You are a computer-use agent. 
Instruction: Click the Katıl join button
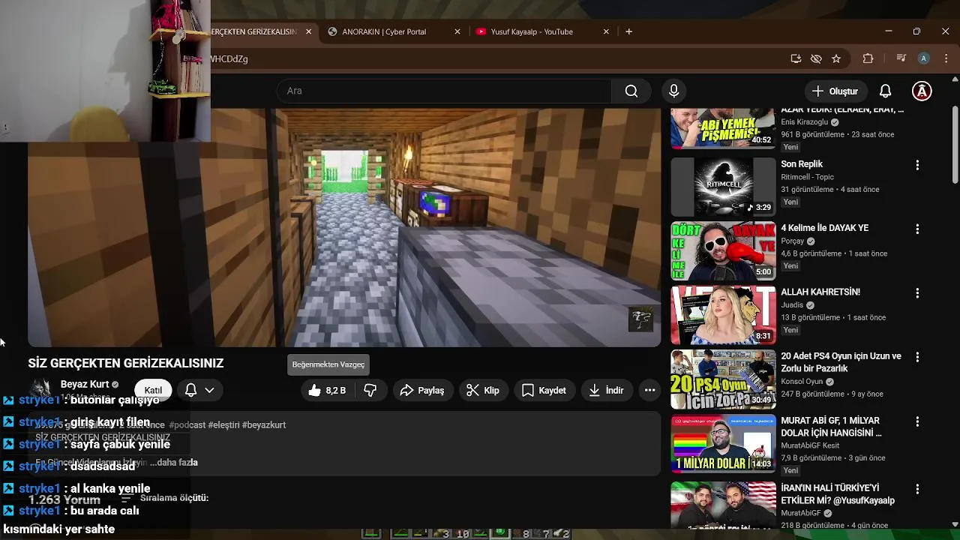tap(153, 390)
